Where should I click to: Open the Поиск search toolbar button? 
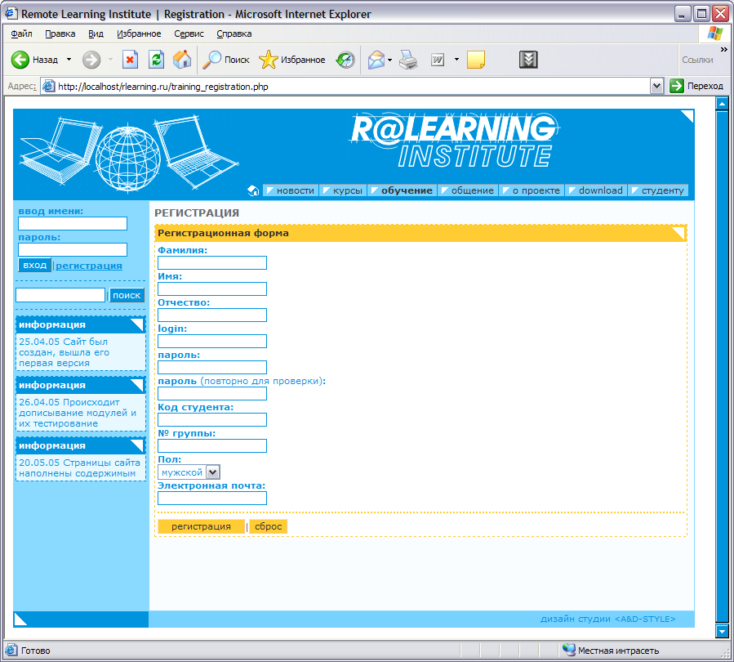(x=226, y=60)
